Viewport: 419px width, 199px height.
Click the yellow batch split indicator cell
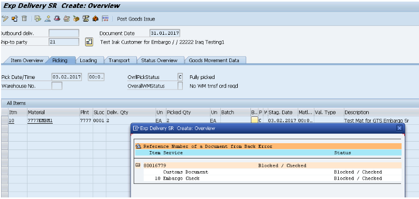[254, 121]
